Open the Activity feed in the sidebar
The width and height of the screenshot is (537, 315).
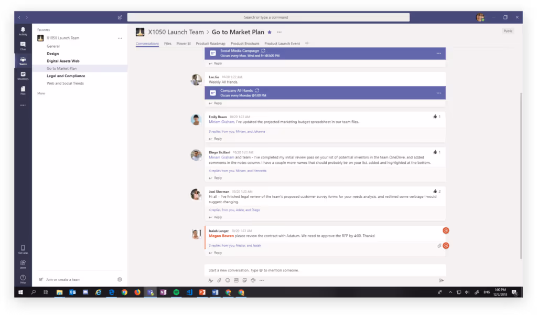click(x=23, y=31)
